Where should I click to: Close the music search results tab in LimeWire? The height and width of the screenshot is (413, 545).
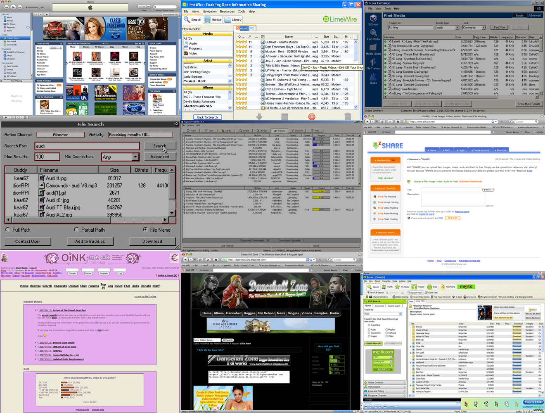[x=237, y=28]
